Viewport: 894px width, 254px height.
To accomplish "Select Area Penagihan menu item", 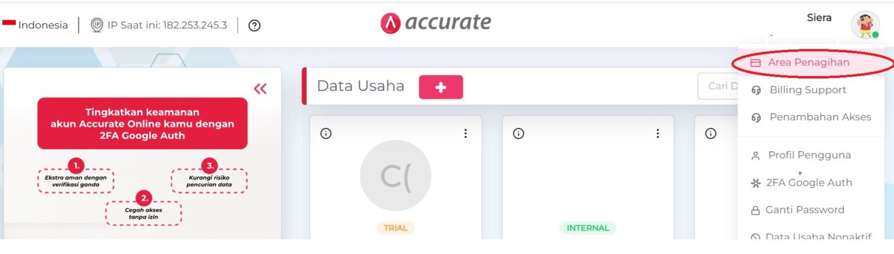I will click(808, 62).
